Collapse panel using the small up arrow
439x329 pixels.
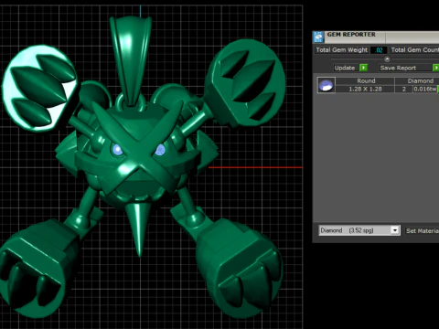tap(387, 58)
